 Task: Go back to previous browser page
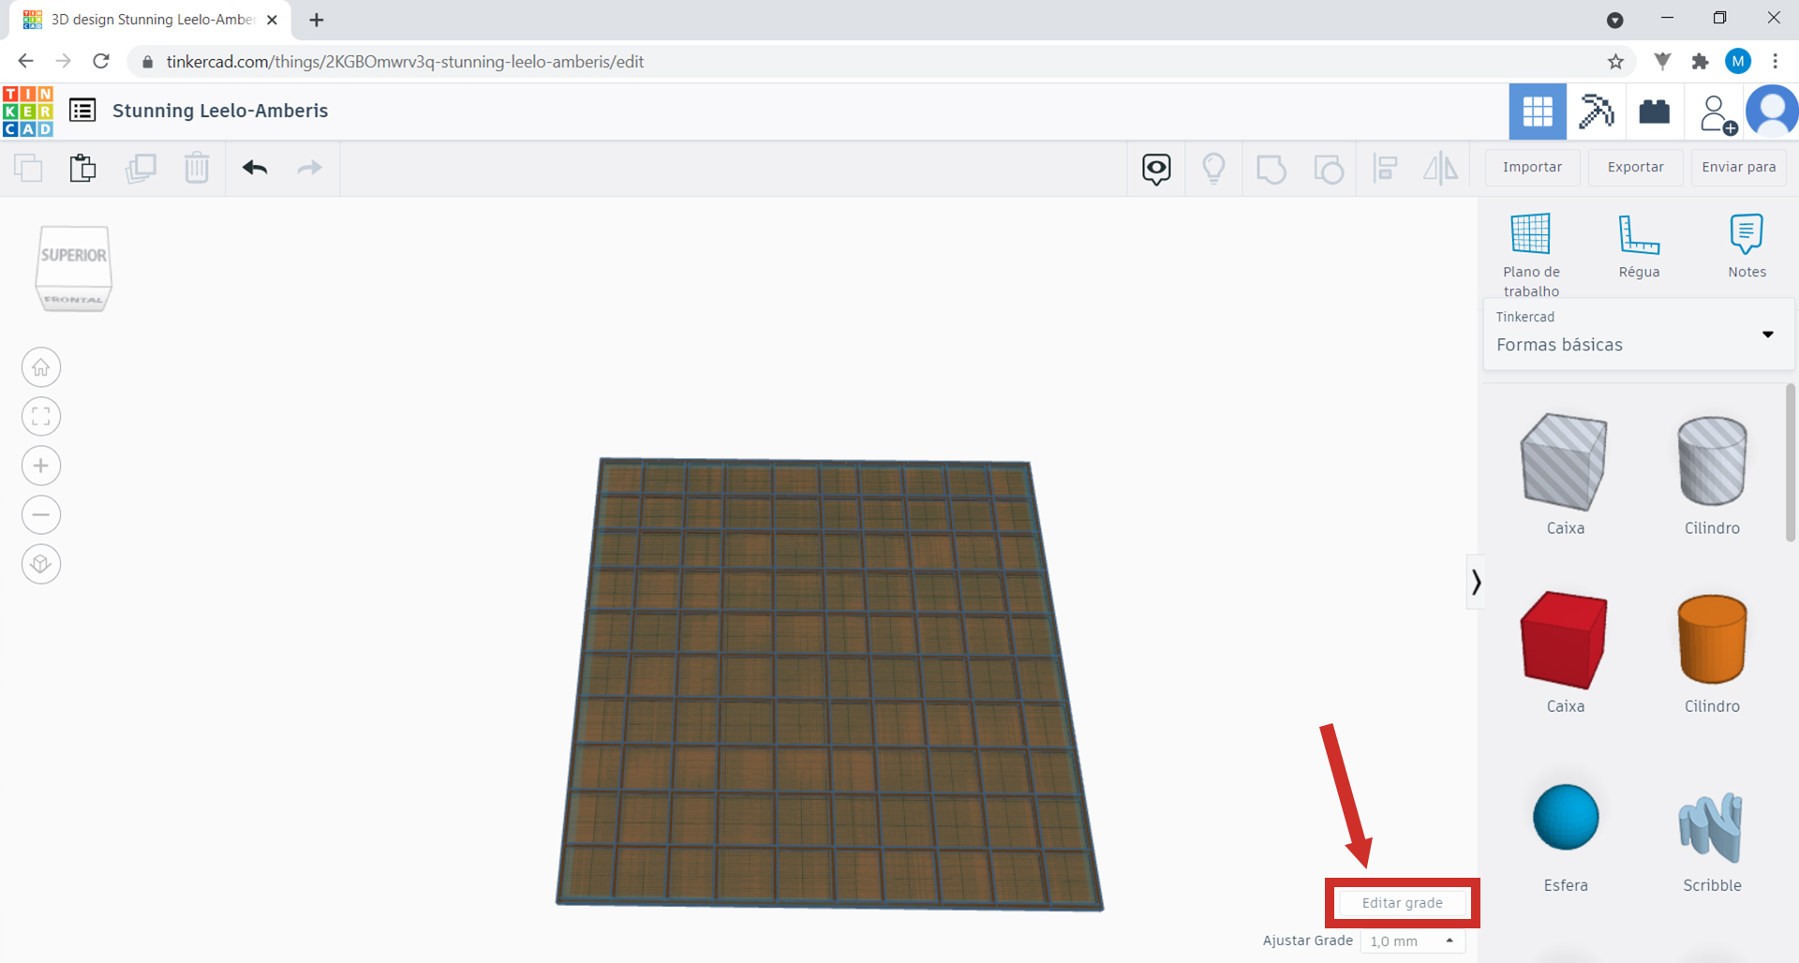click(x=25, y=62)
